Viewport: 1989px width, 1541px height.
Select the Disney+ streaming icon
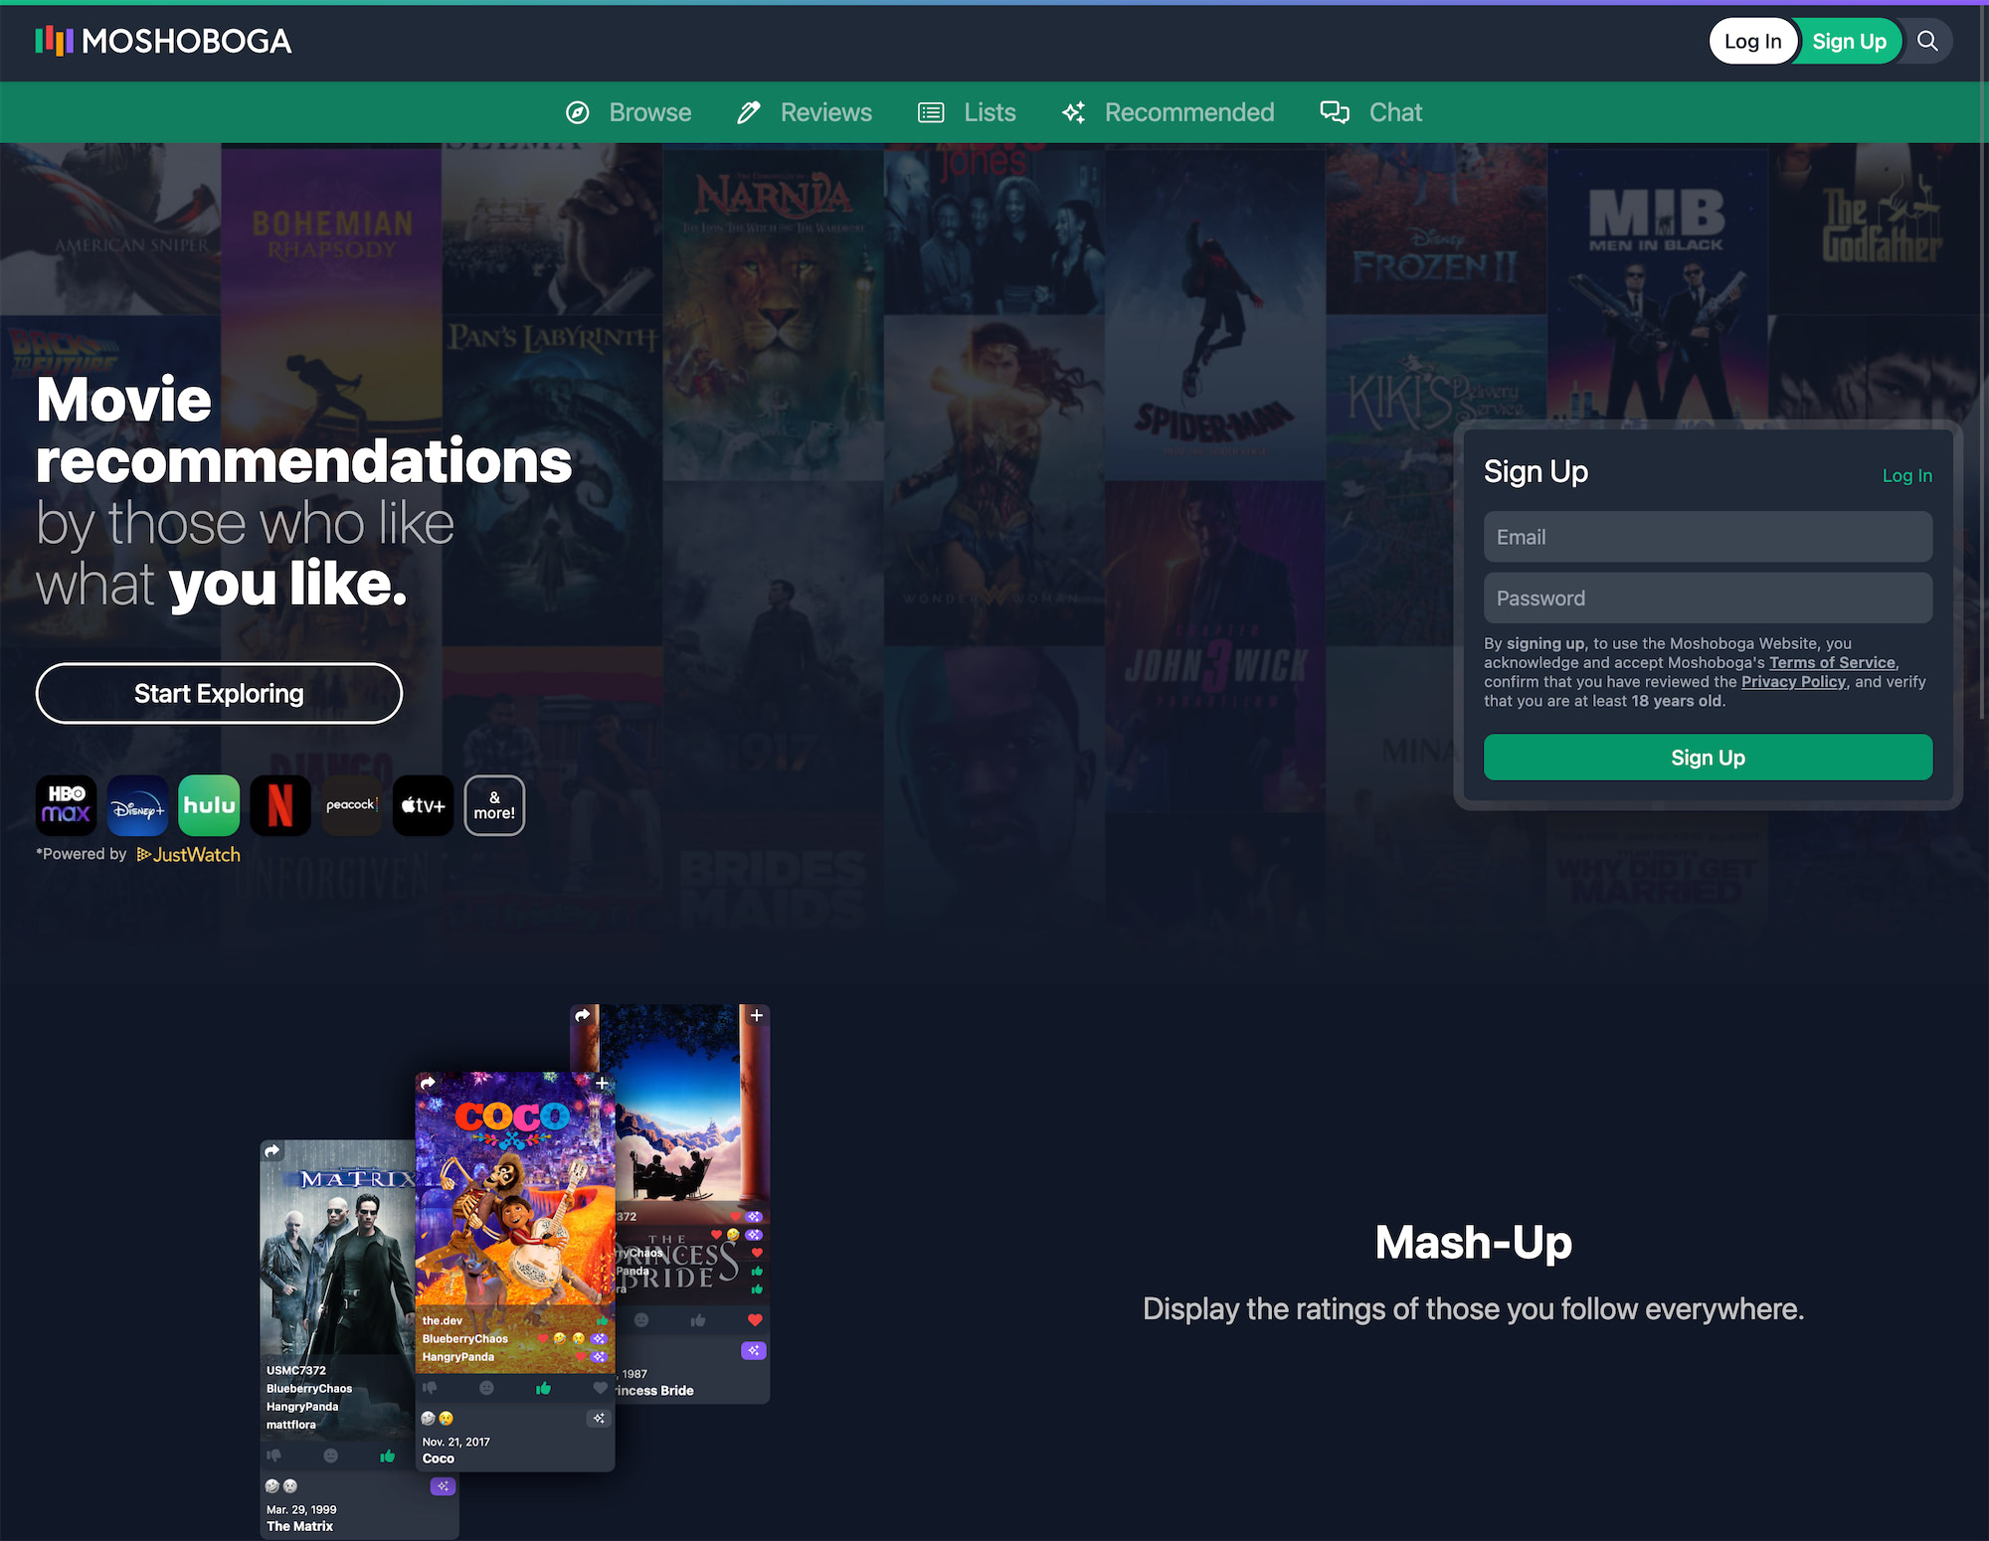tap(138, 805)
